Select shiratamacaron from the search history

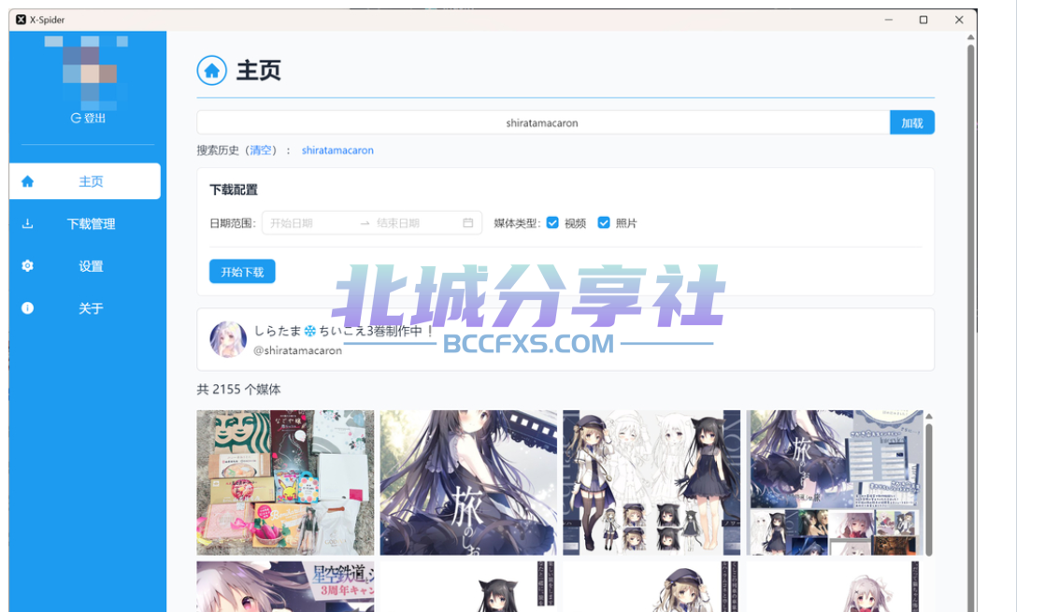coord(337,149)
